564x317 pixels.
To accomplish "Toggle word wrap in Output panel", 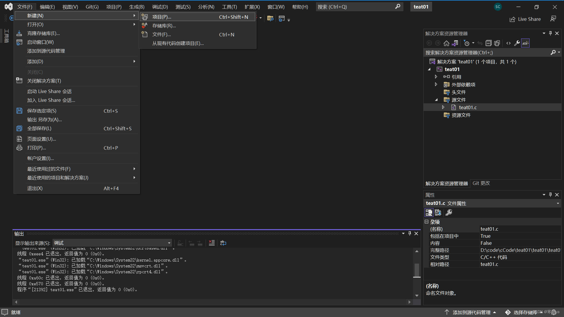I will (x=223, y=243).
